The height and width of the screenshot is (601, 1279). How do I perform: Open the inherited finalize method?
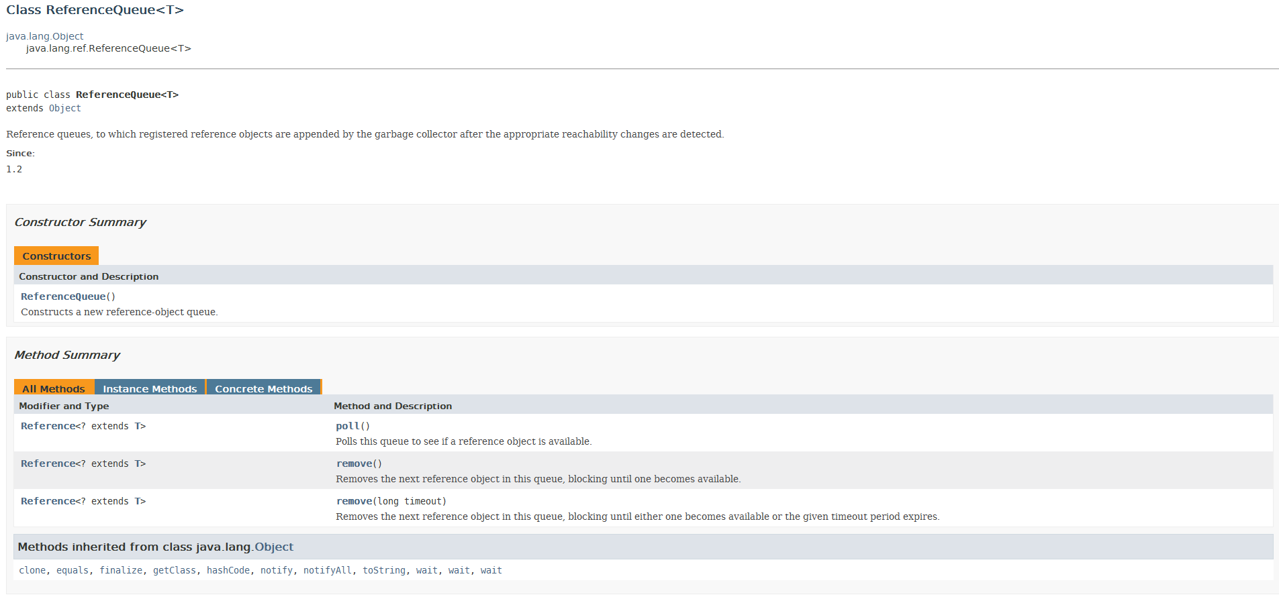point(121,570)
